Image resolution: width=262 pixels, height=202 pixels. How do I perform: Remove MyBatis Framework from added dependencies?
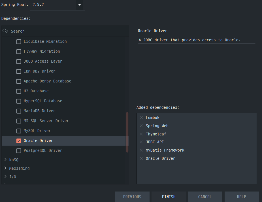tap(141, 150)
